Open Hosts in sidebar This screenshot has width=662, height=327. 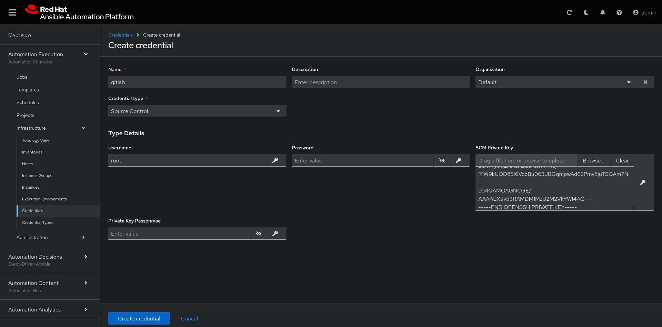[x=27, y=164]
